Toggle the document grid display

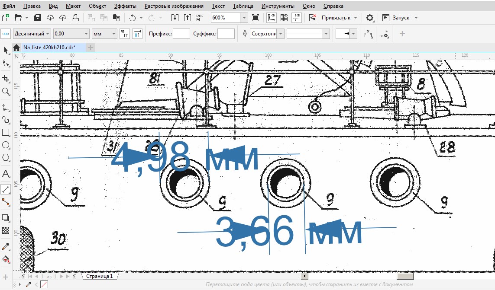[x=284, y=18]
